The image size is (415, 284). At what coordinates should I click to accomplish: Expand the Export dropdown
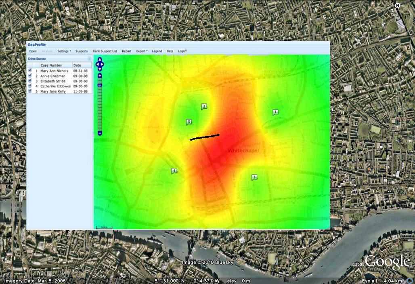pos(142,51)
